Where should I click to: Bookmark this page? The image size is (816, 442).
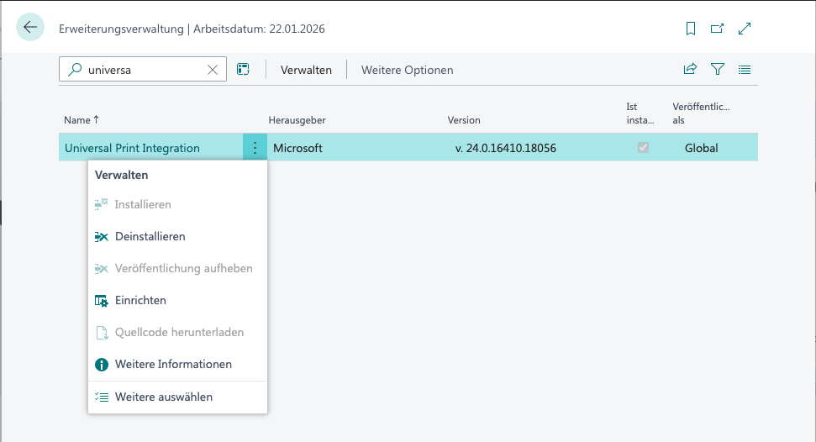tap(691, 29)
